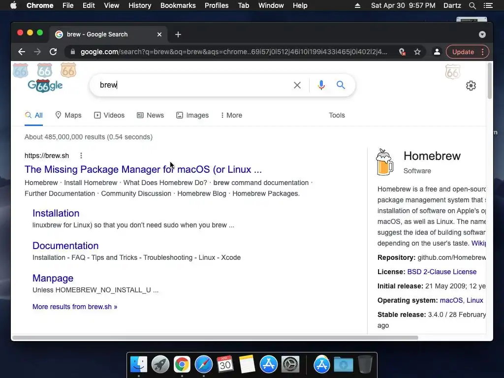Reload the Google search page

tap(53, 52)
